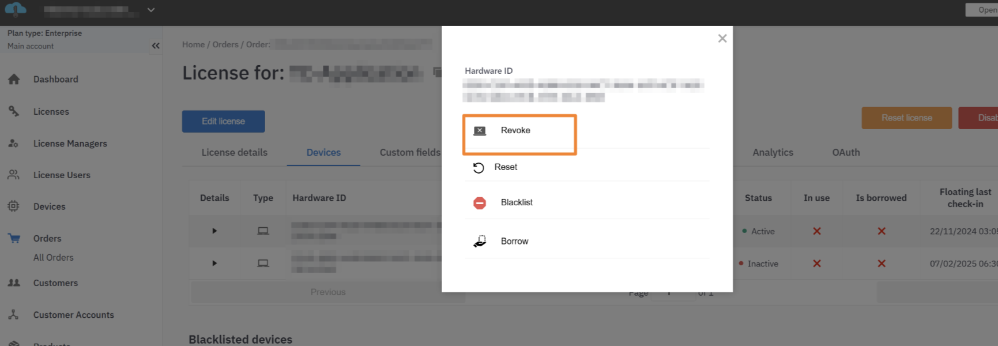This screenshot has height=346, width=998.
Task: Click the red Blacklist icon
Action: click(480, 203)
